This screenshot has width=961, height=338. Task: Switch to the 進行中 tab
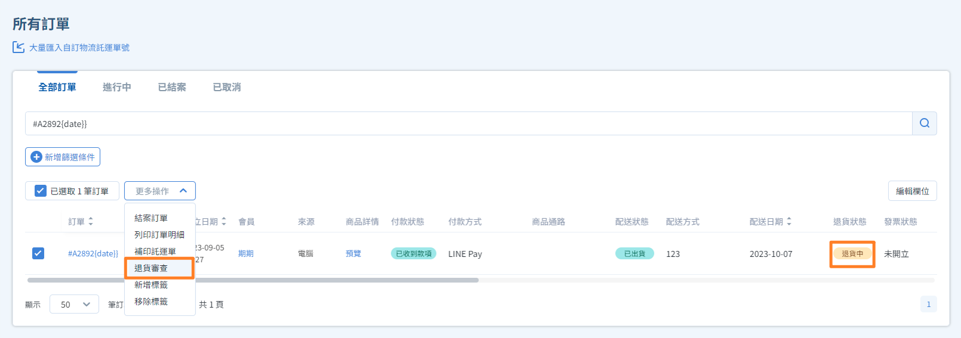(116, 87)
